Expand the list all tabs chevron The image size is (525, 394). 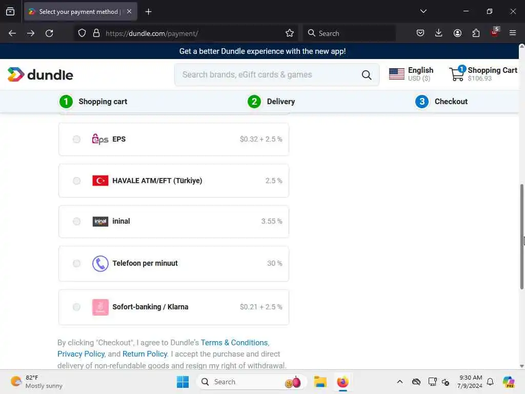coord(423,11)
